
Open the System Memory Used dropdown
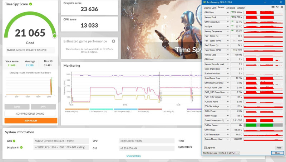(228, 139)
